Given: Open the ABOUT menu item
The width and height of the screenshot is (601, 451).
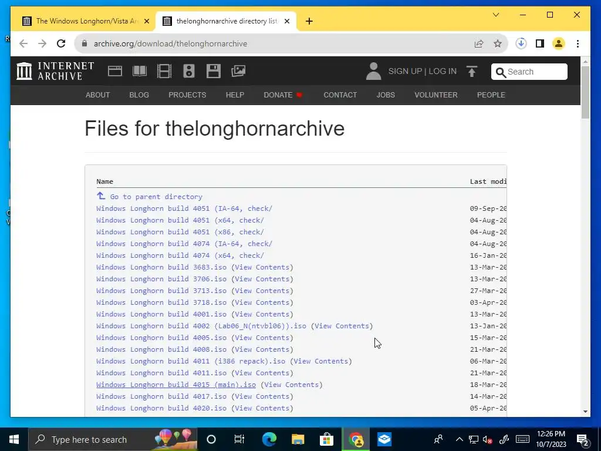Looking at the screenshot, I should pyautogui.click(x=98, y=95).
